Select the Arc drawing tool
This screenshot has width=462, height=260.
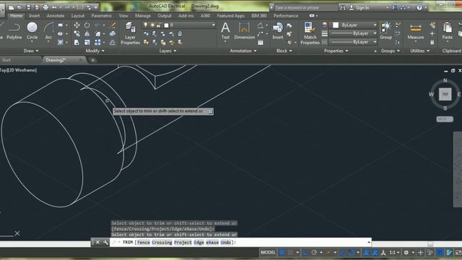click(48, 31)
